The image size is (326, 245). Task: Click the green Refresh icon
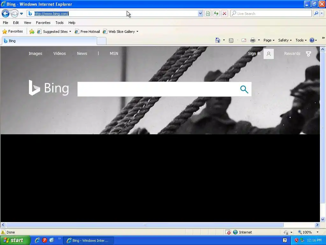[216, 13]
